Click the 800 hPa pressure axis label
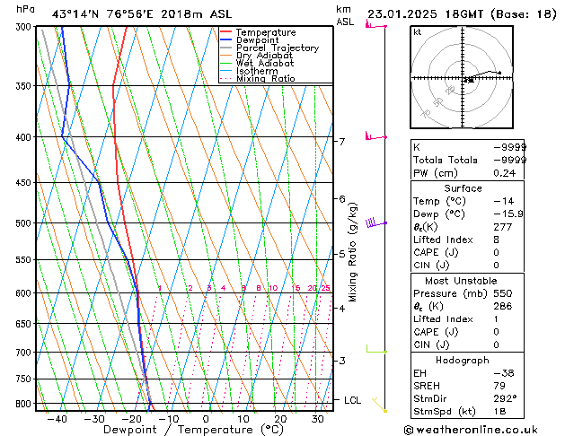This screenshot has height=436, width=565. pyautogui.click(x=23, y=404)
